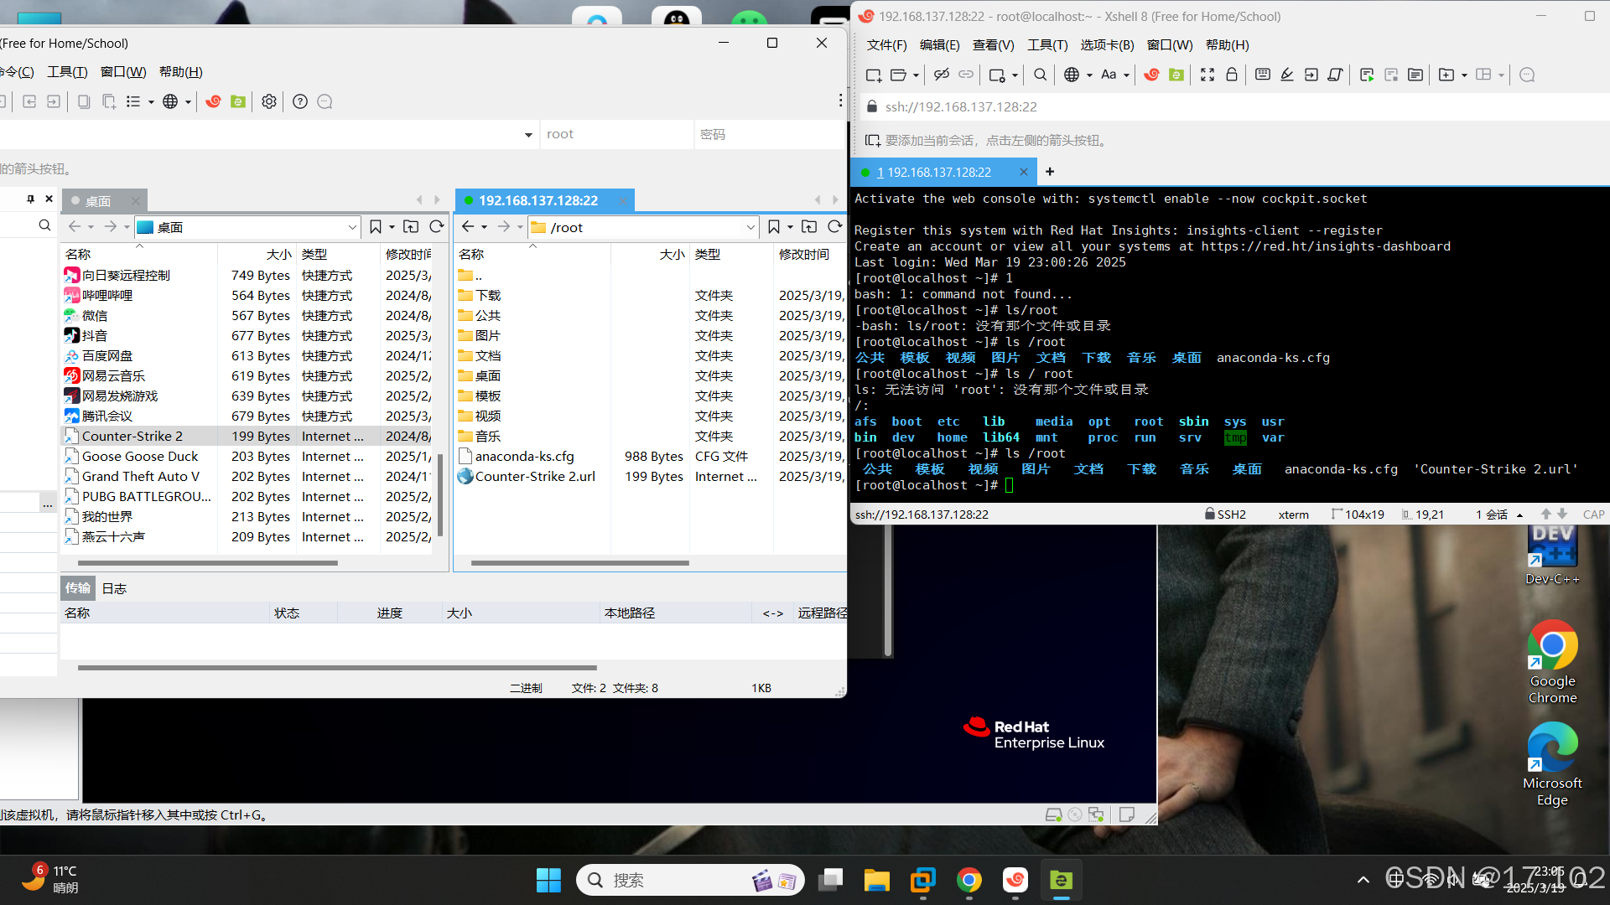
Task: Click the red Xshell snail icon in toolbar
Action: click(x=1151, y=75)
